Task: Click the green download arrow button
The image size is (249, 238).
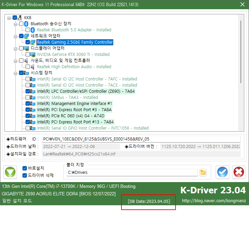Action: tap(10, 172)
